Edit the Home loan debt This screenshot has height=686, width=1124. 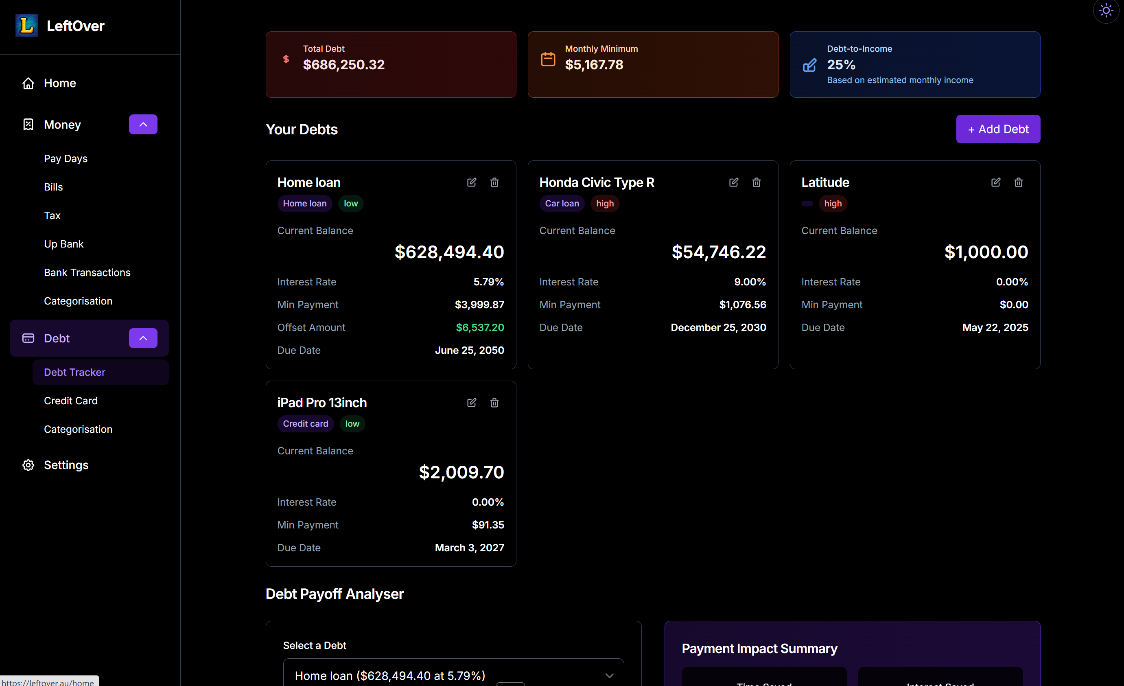pos(472,182)
